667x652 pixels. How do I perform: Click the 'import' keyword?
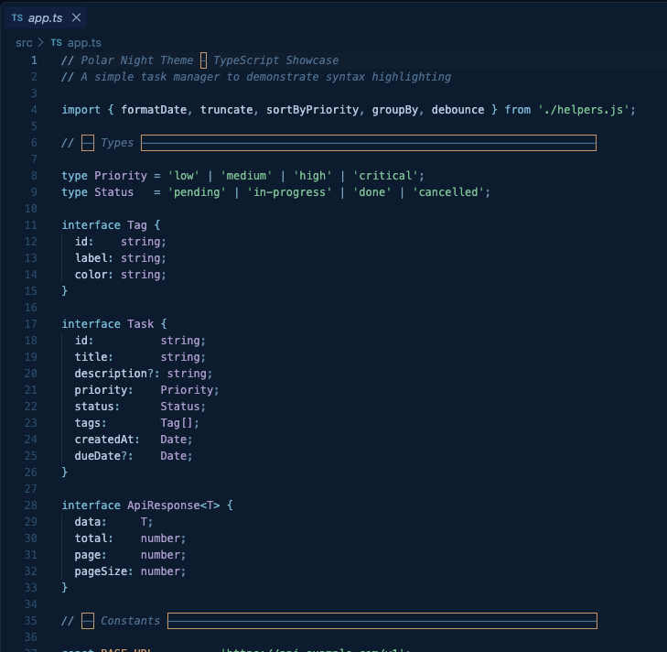[81, 110]
